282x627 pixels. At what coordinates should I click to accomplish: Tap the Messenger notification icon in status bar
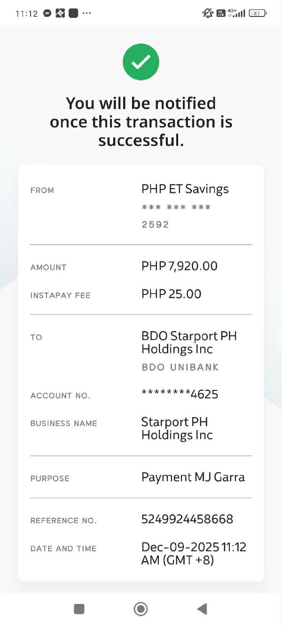click(x=47, y=14)
